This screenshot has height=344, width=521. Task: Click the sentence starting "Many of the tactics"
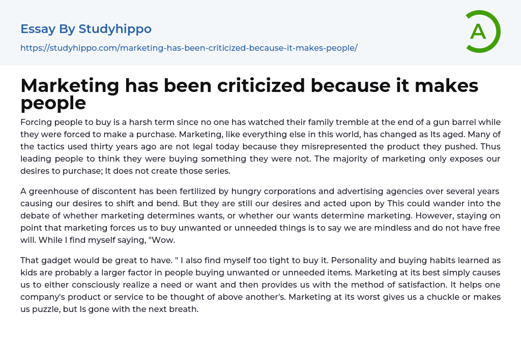pos(204,146)
